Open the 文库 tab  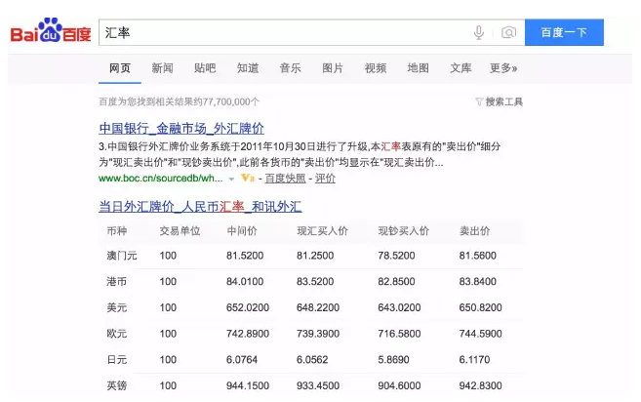(x=461, y=68)
